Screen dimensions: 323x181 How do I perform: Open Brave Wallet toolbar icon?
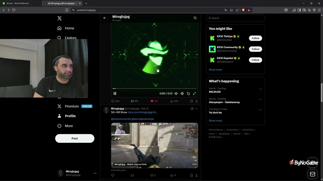(x=304, y=10)
